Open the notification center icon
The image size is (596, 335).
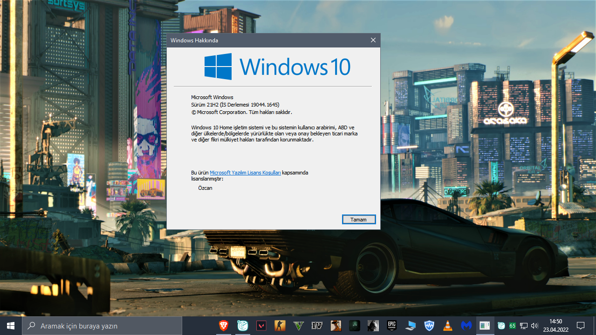[581, 326]
